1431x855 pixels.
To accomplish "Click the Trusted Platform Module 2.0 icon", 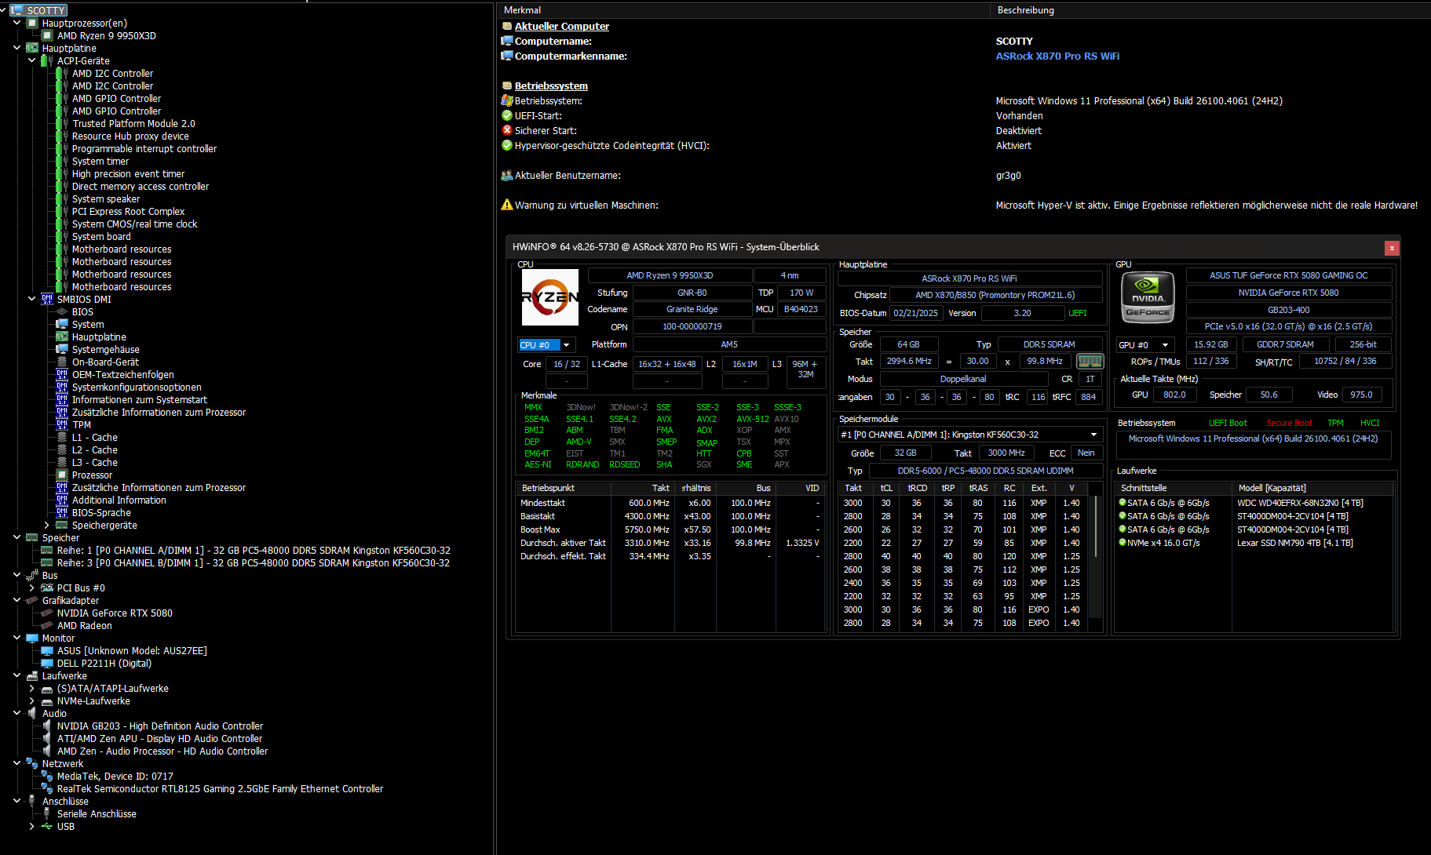I will pyautogui.click(x=60, y=123).
